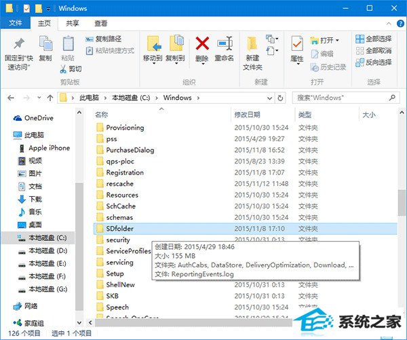Screen dimensions: 407x340
Task: Click the Paste (粘贴) clipboard icon
Action: tap(68, 43)
